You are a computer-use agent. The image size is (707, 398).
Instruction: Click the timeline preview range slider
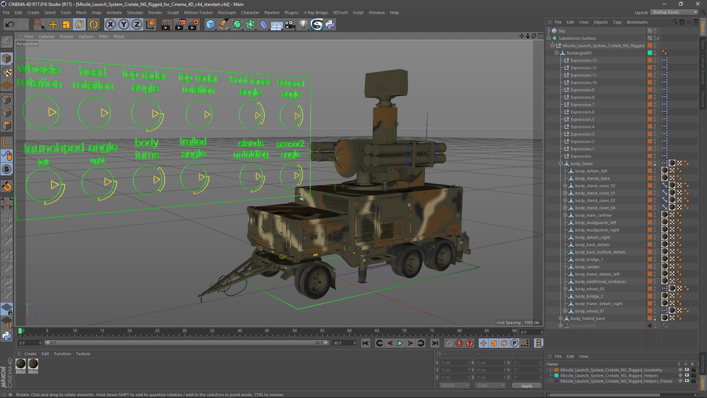coord(186,343)
